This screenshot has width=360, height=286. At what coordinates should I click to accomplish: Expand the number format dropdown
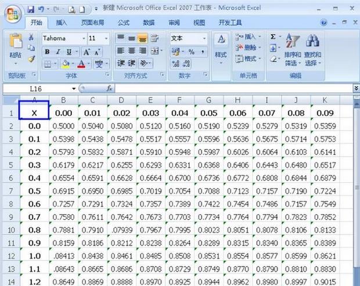[x=204, y=38]
